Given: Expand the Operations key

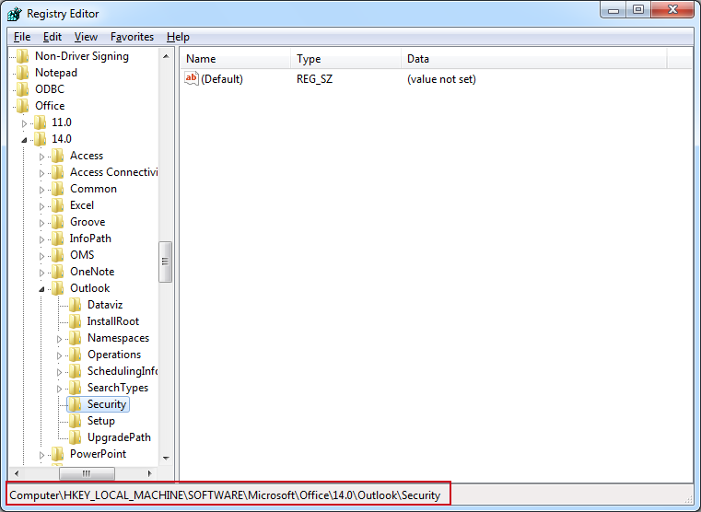Looking at the screenshot, I should (x=60, y=355).
